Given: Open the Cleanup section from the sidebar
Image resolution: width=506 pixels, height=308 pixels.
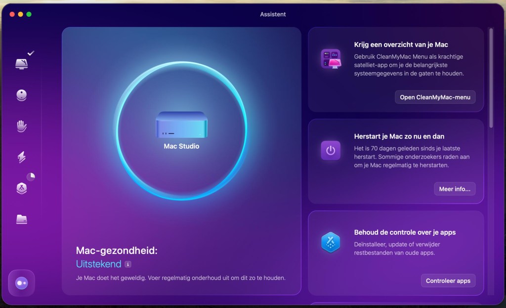Looking at the screenshot, I should point(21,95).
